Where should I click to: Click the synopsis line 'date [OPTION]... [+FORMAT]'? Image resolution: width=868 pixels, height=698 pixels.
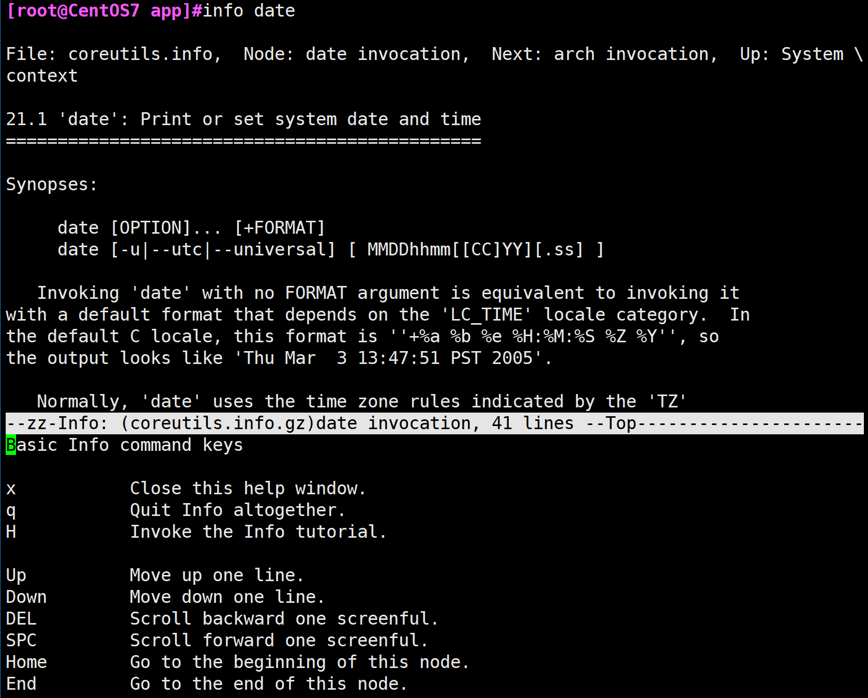191,228
